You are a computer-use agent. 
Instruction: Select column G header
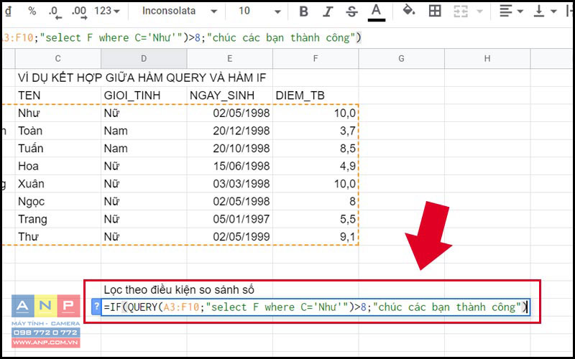point(401,59)
